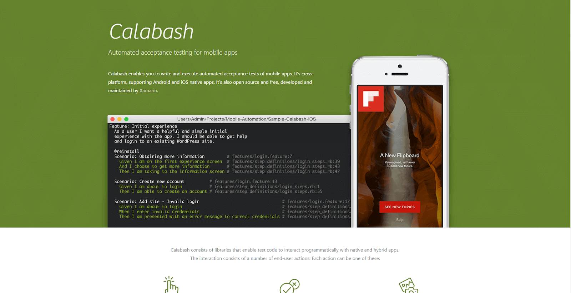Click 'Scenario: Create new account' line
The width and height of the screenshot is (571, 293).
click(149, 182)
